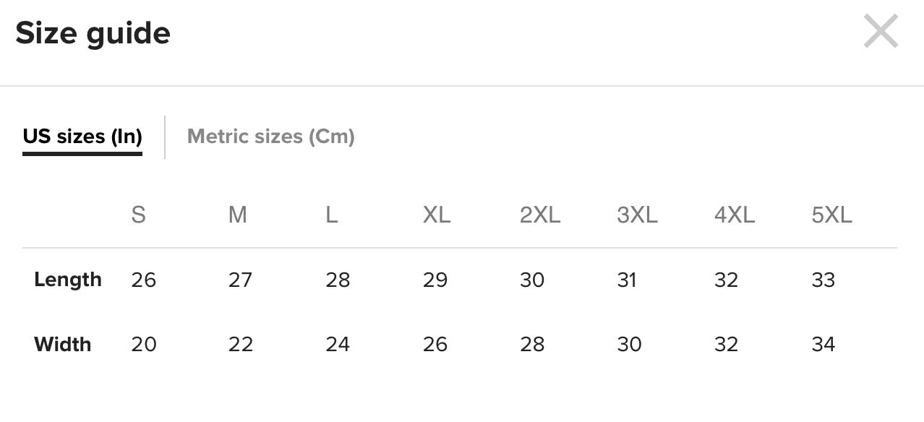This screenshot has width=924, height=422.
Task: Click the M size column header
Action: pyautogui.click(x=238, y=215)
